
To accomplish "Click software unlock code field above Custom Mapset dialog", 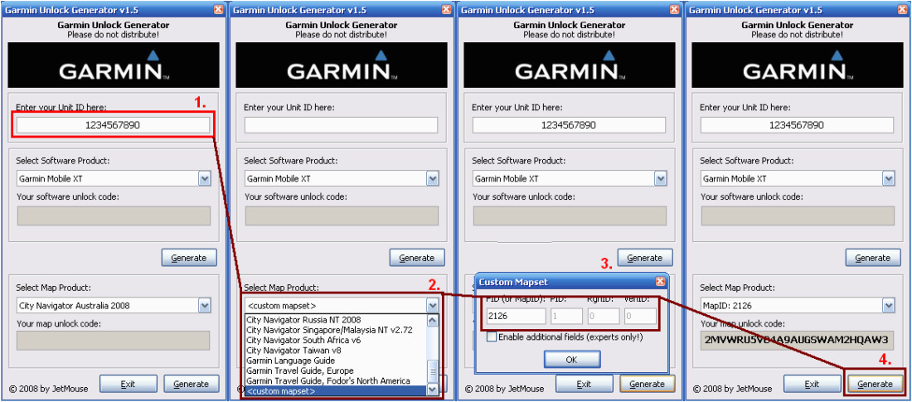I will pyautogui.click(x=569, y=216).
